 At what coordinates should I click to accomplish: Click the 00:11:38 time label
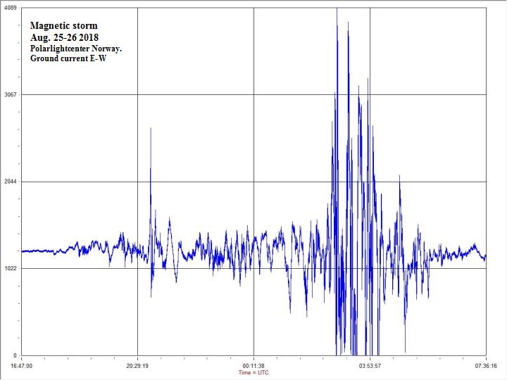pyautogui.click(x=254, y=366)
